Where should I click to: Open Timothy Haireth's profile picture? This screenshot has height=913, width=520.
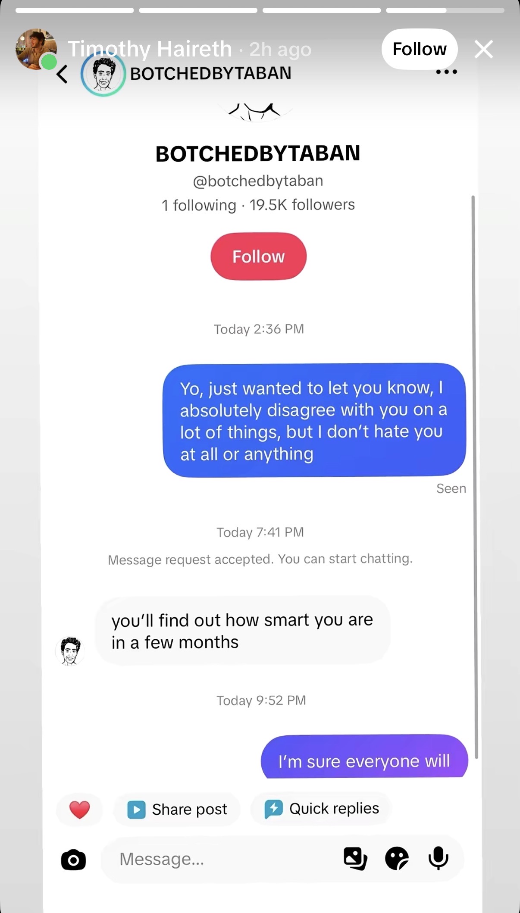click(x=36, y=49)
